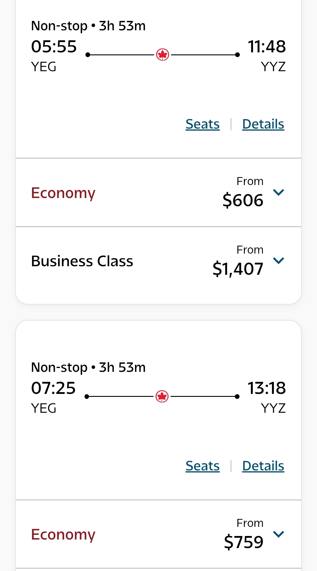Tap first flight's Non-stop 3h 53m label
317x571 pixels.
[x=88, y=26]
